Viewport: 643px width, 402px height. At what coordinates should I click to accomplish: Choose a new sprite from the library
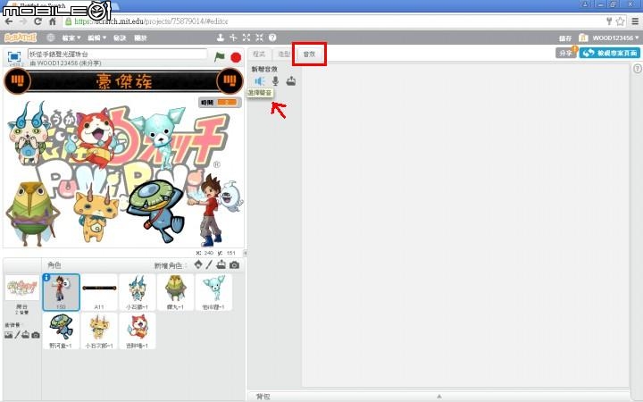[x=198, y=264]
